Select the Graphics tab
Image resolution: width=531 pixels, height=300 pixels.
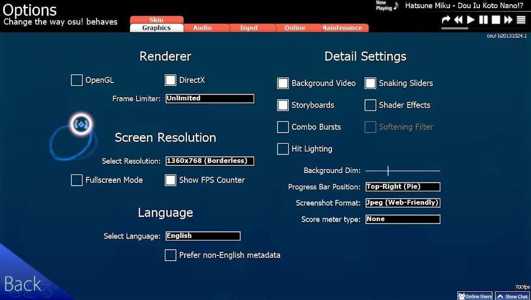pyautogui.click(x=157, y=28)
